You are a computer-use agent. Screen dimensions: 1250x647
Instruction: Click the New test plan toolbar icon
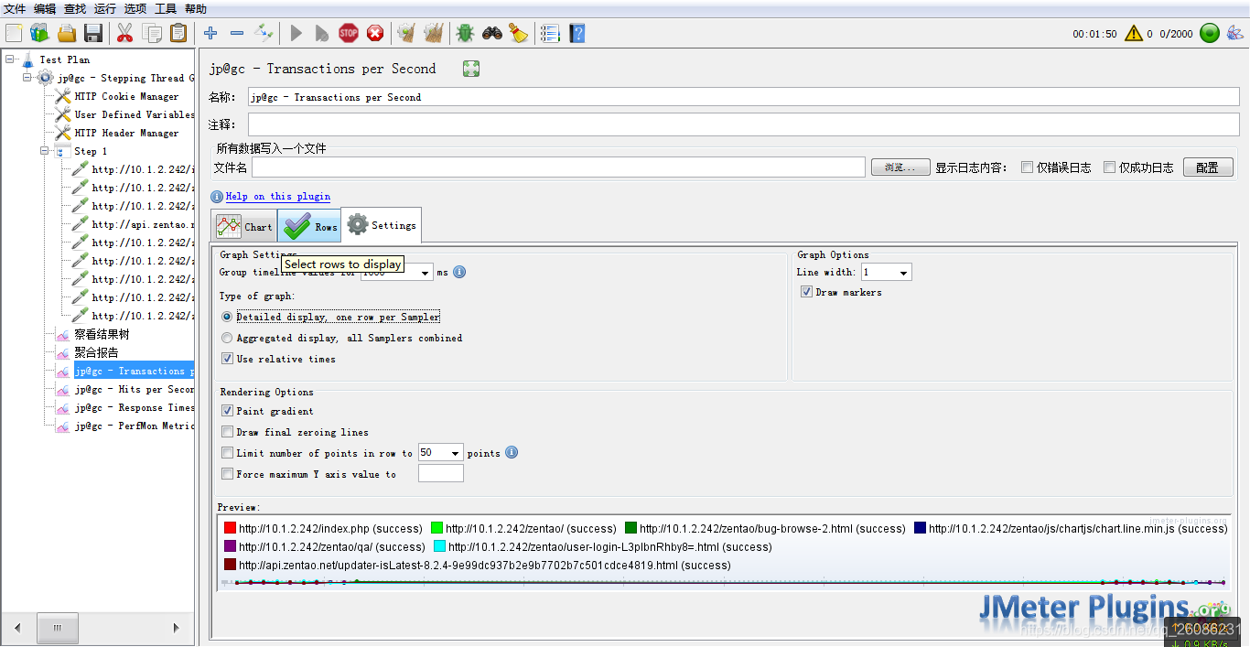pyautogui.click(x=14, y=33)
